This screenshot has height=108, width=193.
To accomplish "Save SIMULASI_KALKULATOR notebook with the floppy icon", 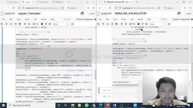I will pyautogui.click(x=99, y=24).
